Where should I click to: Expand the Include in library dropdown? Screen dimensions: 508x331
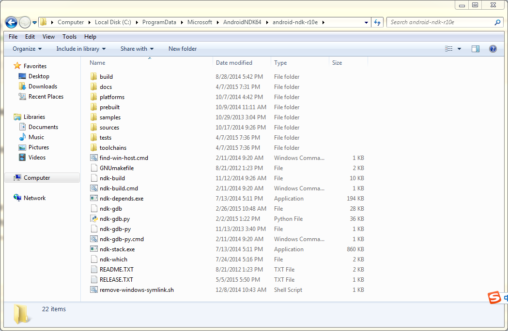pyautogui.click(x=80, y=49)
